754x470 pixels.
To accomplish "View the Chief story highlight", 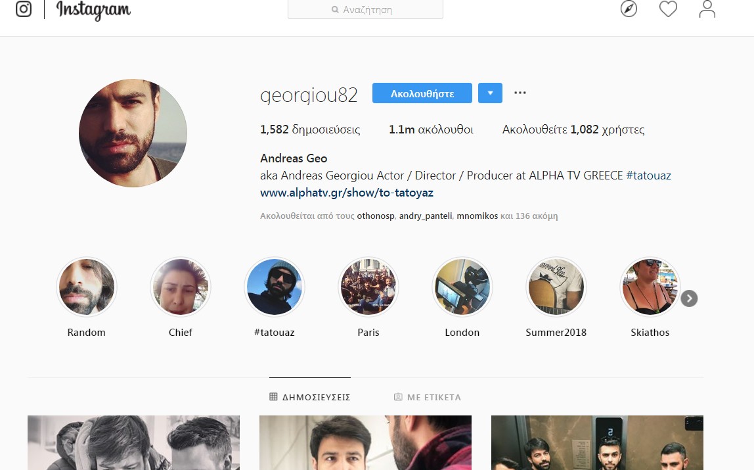I will point(180,287).
